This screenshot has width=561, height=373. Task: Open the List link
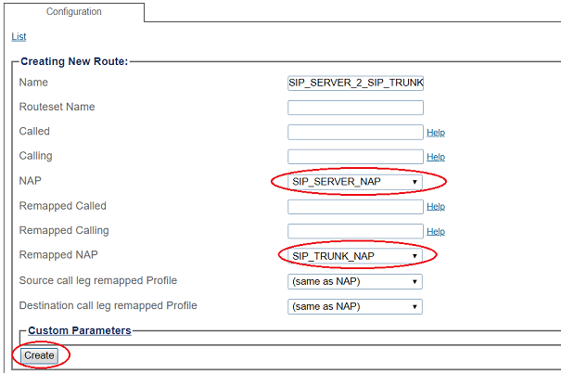coord(19,37)
